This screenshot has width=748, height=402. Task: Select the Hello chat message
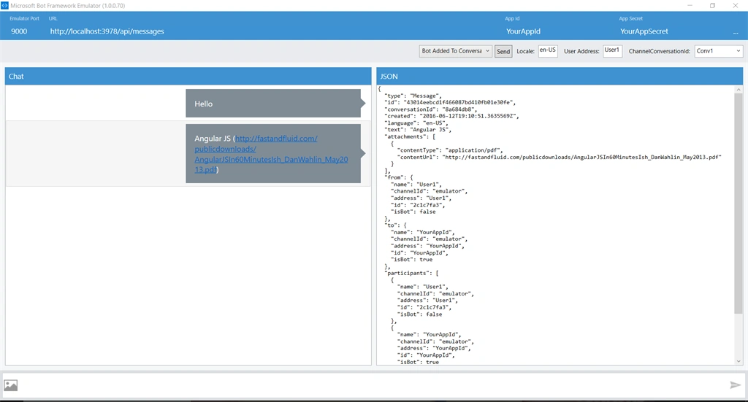(273, 104)
